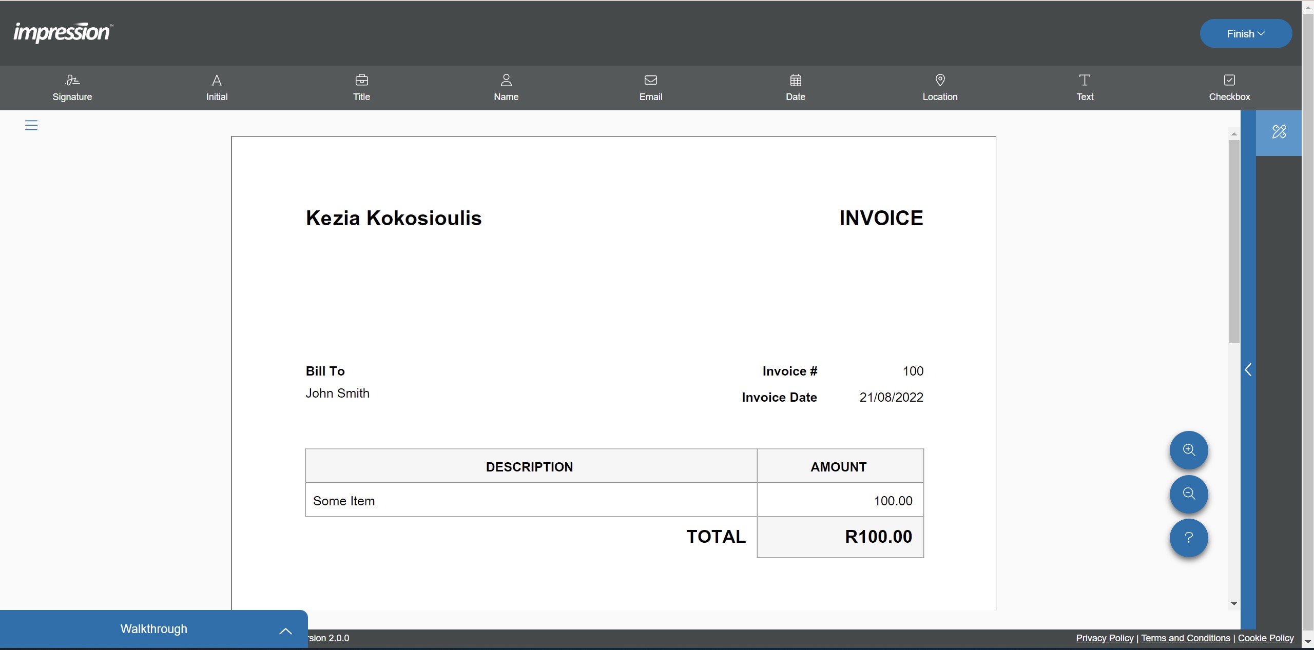Open the help question-mark button
The width and height of the screenshot is (1314, 650).
pyautogui.click(x=1188, y=538)
